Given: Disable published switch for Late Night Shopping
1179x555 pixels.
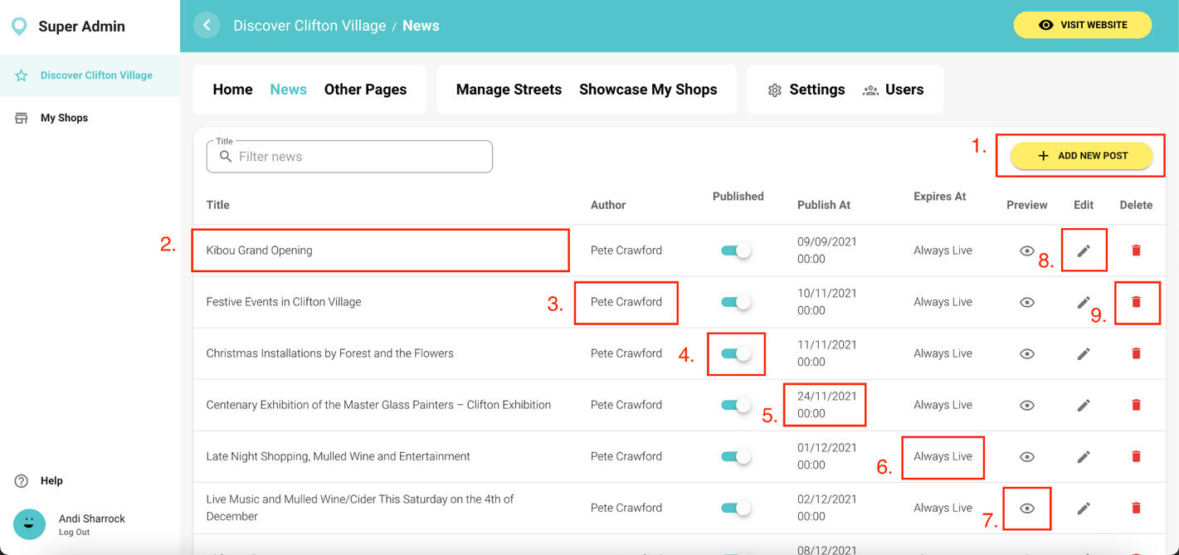Looking at the screenshot, I should [x=736, y=456].
